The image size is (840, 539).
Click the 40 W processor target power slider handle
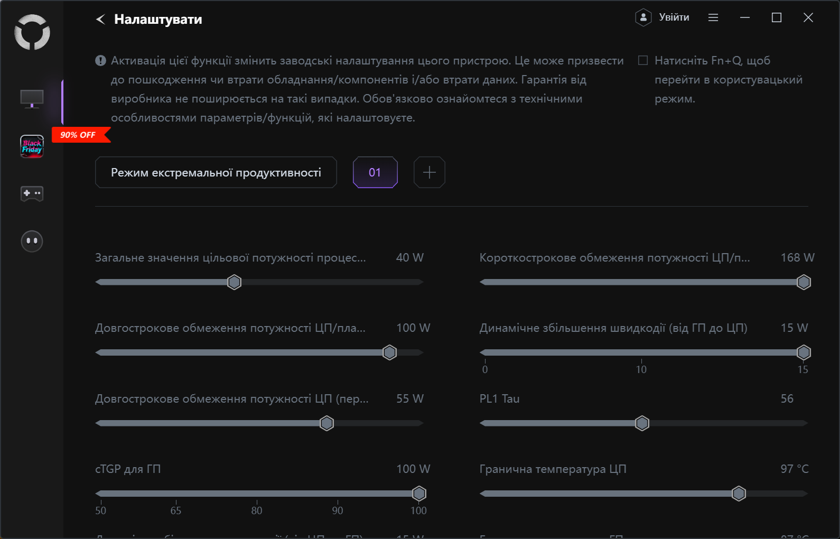pos(234,282)
